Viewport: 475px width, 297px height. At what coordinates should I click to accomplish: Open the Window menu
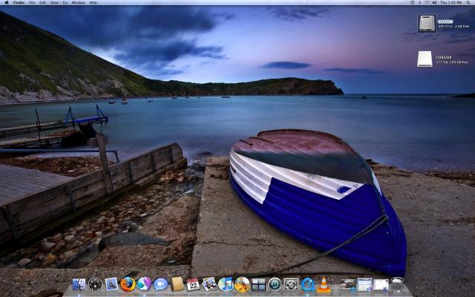78,3
